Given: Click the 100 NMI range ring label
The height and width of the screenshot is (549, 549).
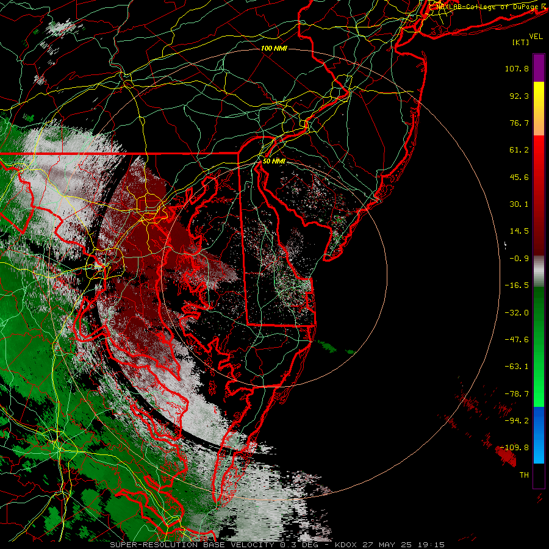Looking at the screenshot, I should click(x=274, y=48).
